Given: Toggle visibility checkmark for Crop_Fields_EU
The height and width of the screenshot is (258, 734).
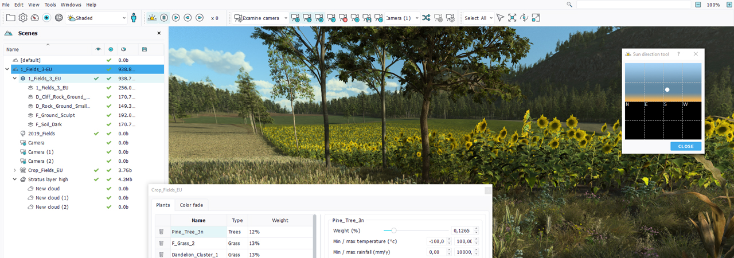Looking at the screenshot, I should (x=96, y=170).
